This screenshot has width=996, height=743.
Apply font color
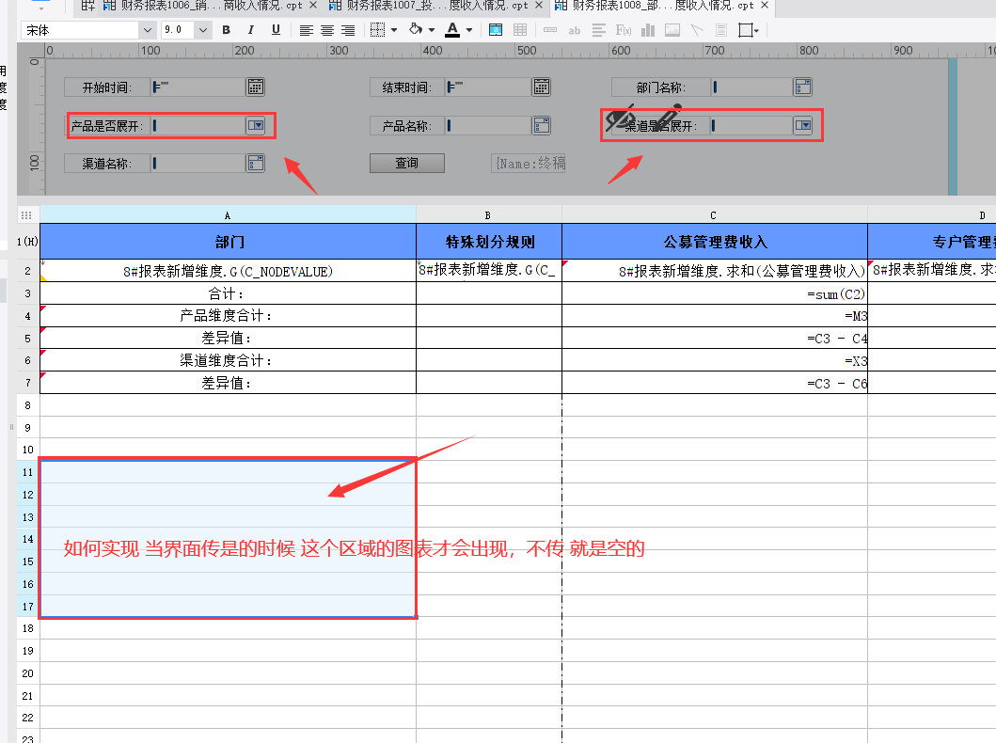452,30
